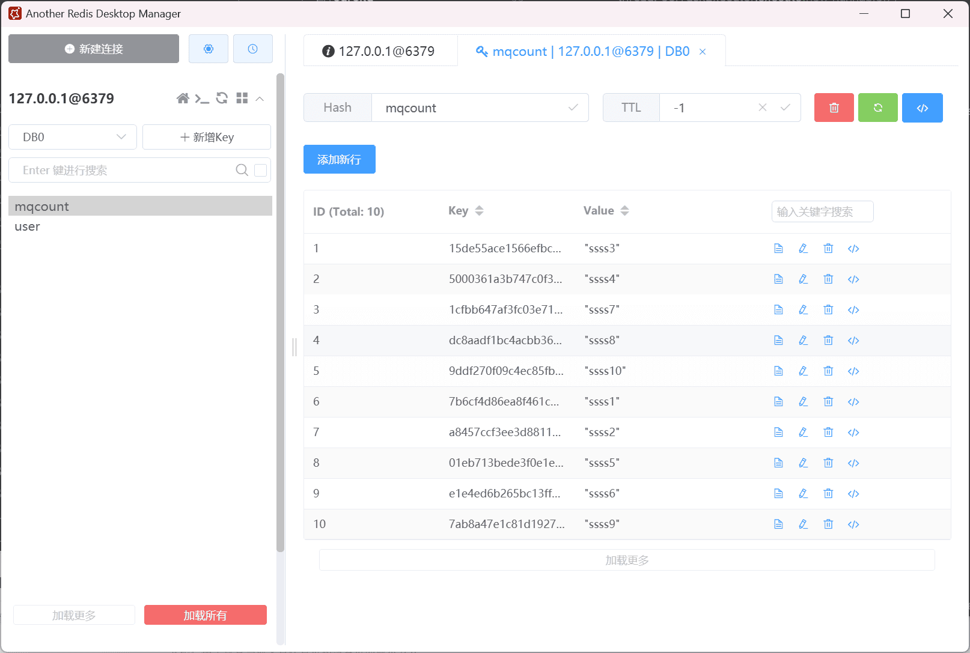Edit the row with value ssss4
The height and width of the screenshot is (653, 970).
[803, 279]
